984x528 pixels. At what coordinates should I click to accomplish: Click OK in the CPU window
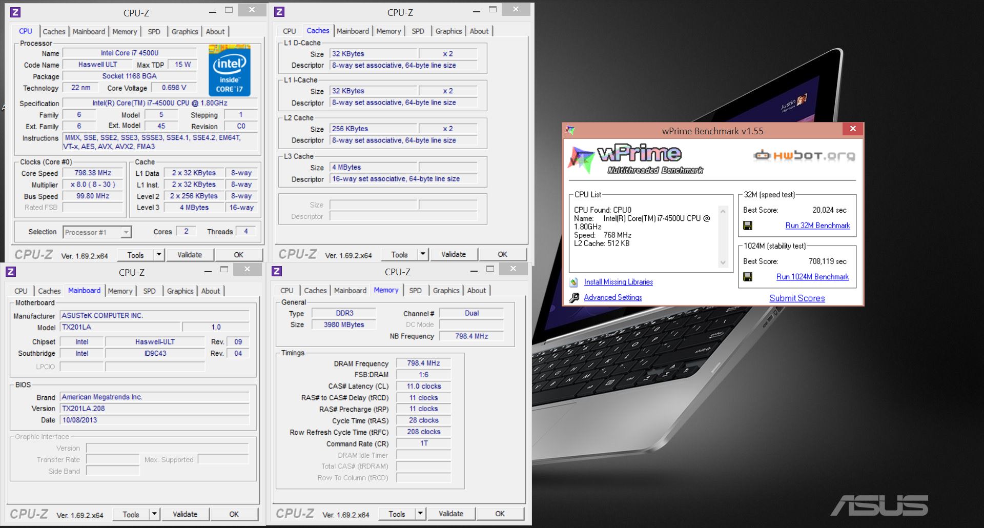239,255
